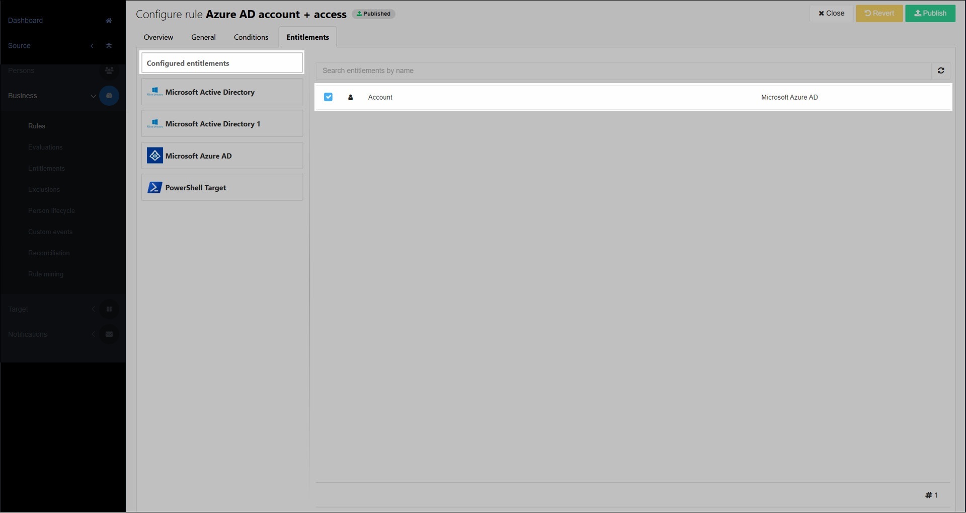
Task: Refresh the entitlements list
Action: pos(940,71)
